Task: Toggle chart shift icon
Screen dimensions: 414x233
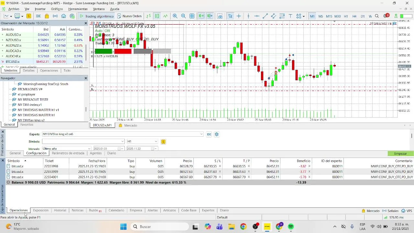Action: pyautogui.click(x=210, y=16)
